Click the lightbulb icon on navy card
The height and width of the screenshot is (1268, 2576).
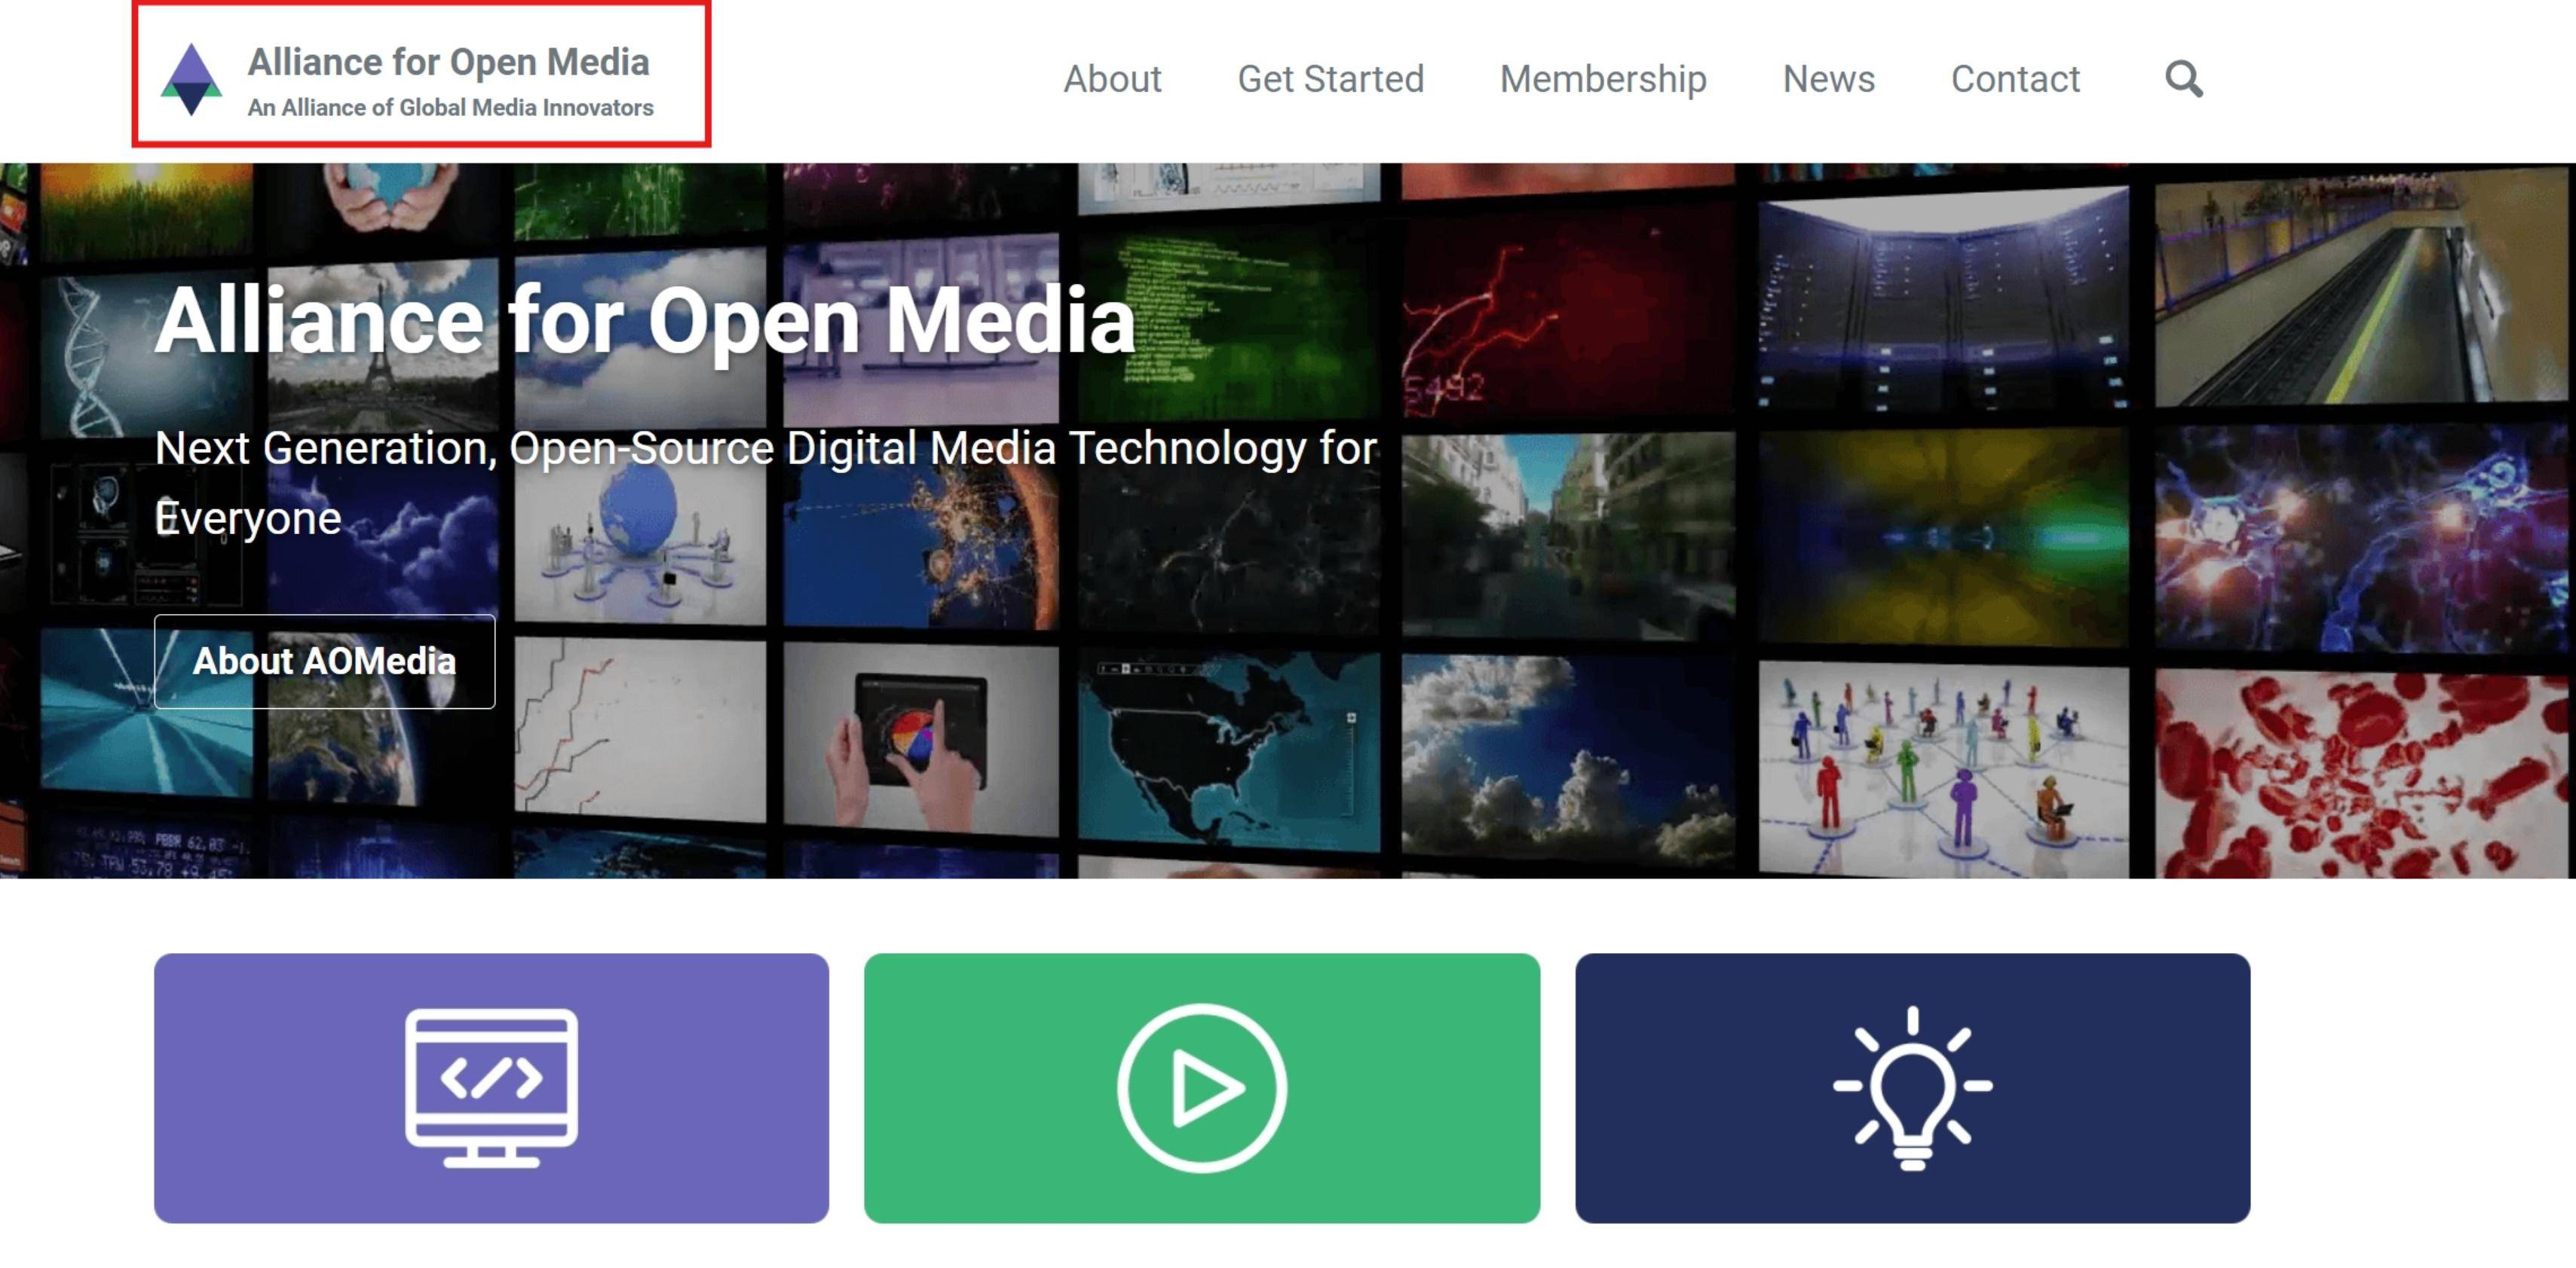tap(1912, 1087)
